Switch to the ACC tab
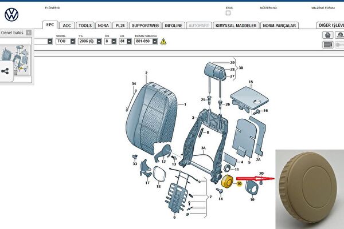Screen dimensions: 344x229 tap(67, 26)
